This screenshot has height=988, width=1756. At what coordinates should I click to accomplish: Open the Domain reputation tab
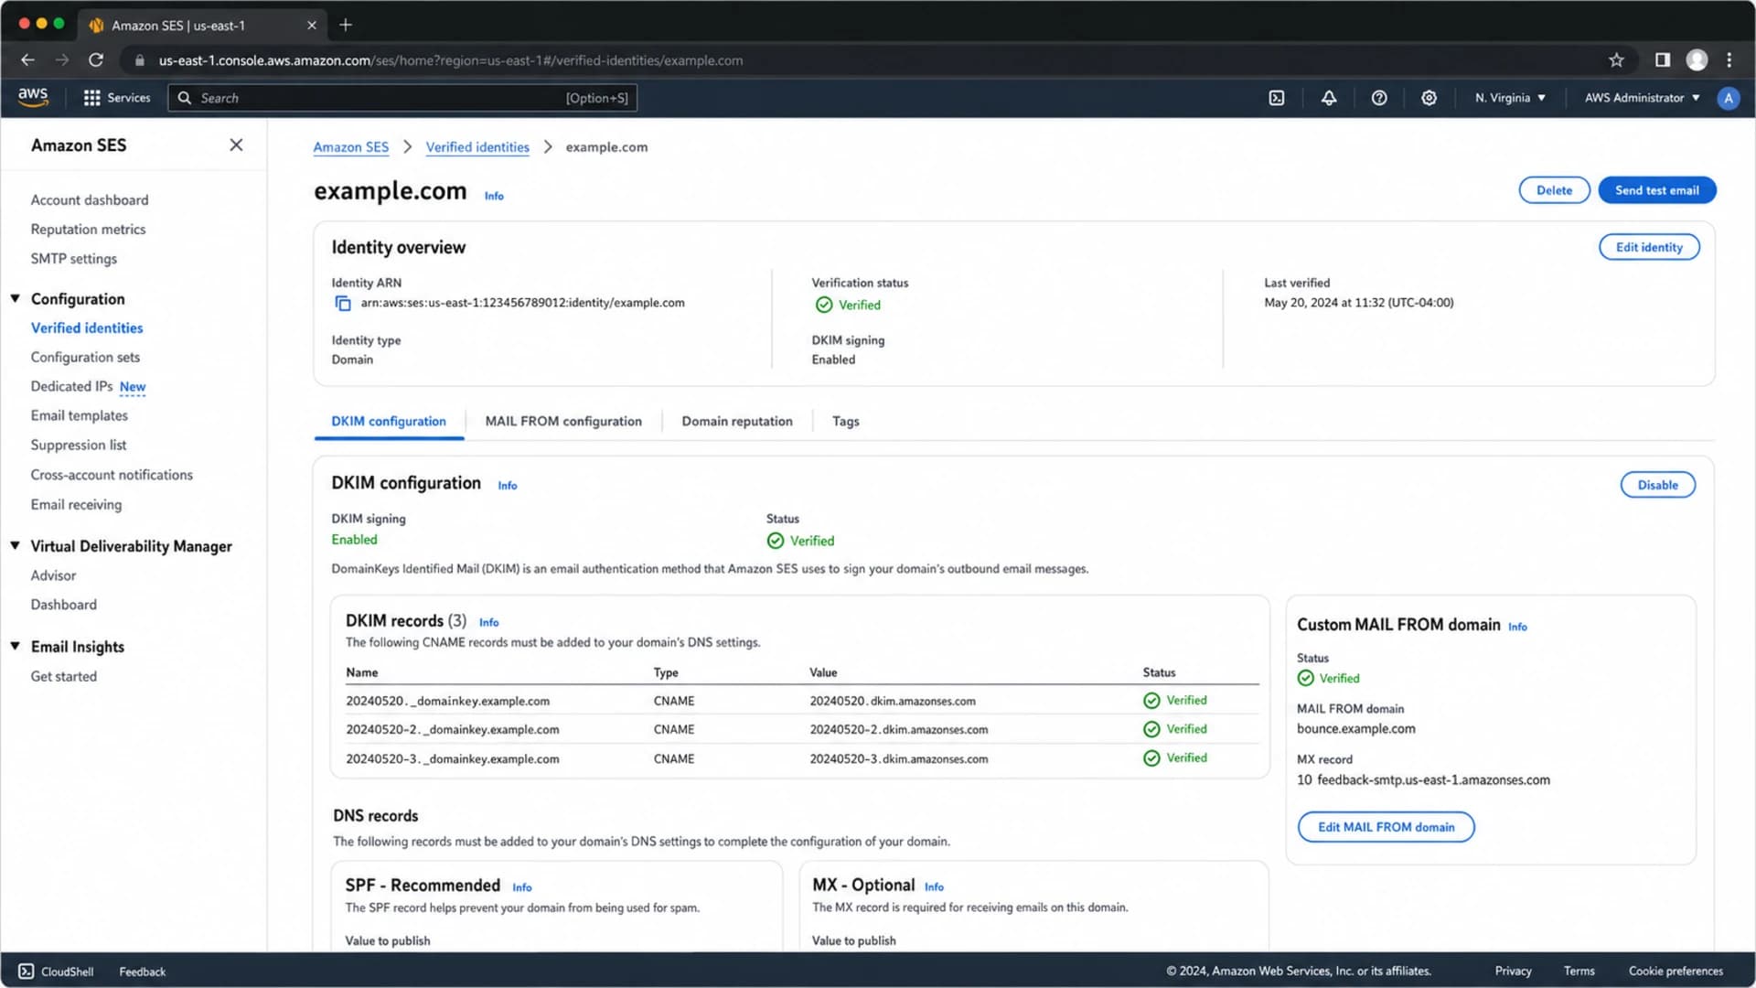point(737,422)
